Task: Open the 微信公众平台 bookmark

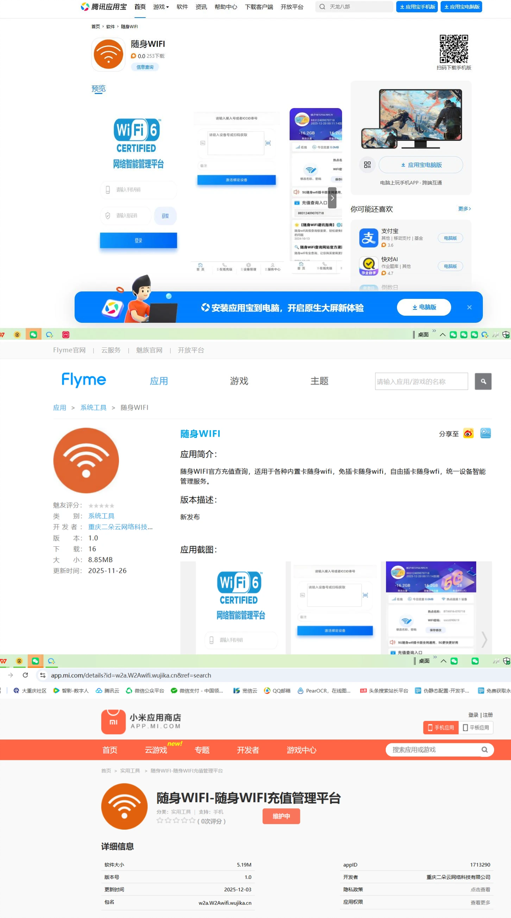Action: coord(145,690)
